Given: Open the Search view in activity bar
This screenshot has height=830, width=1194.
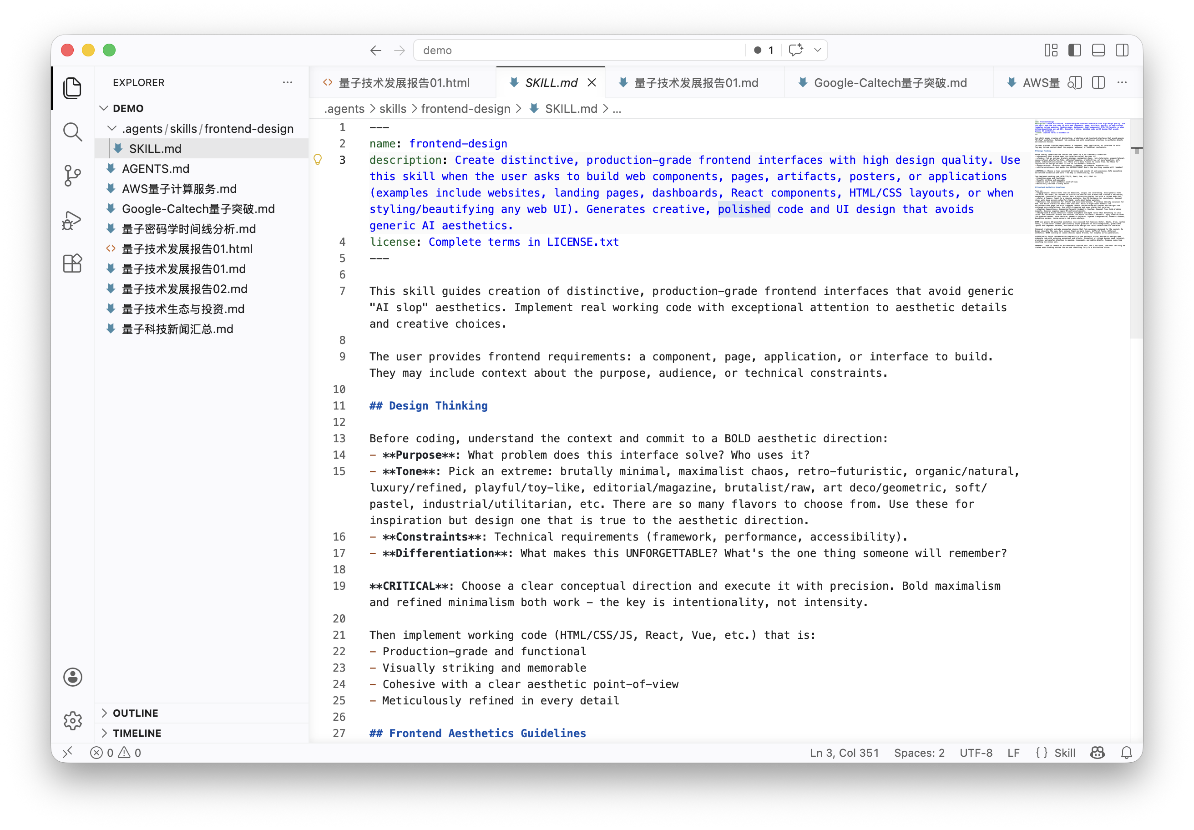Looking at the screenshot, I should click(x=72, y=132).
